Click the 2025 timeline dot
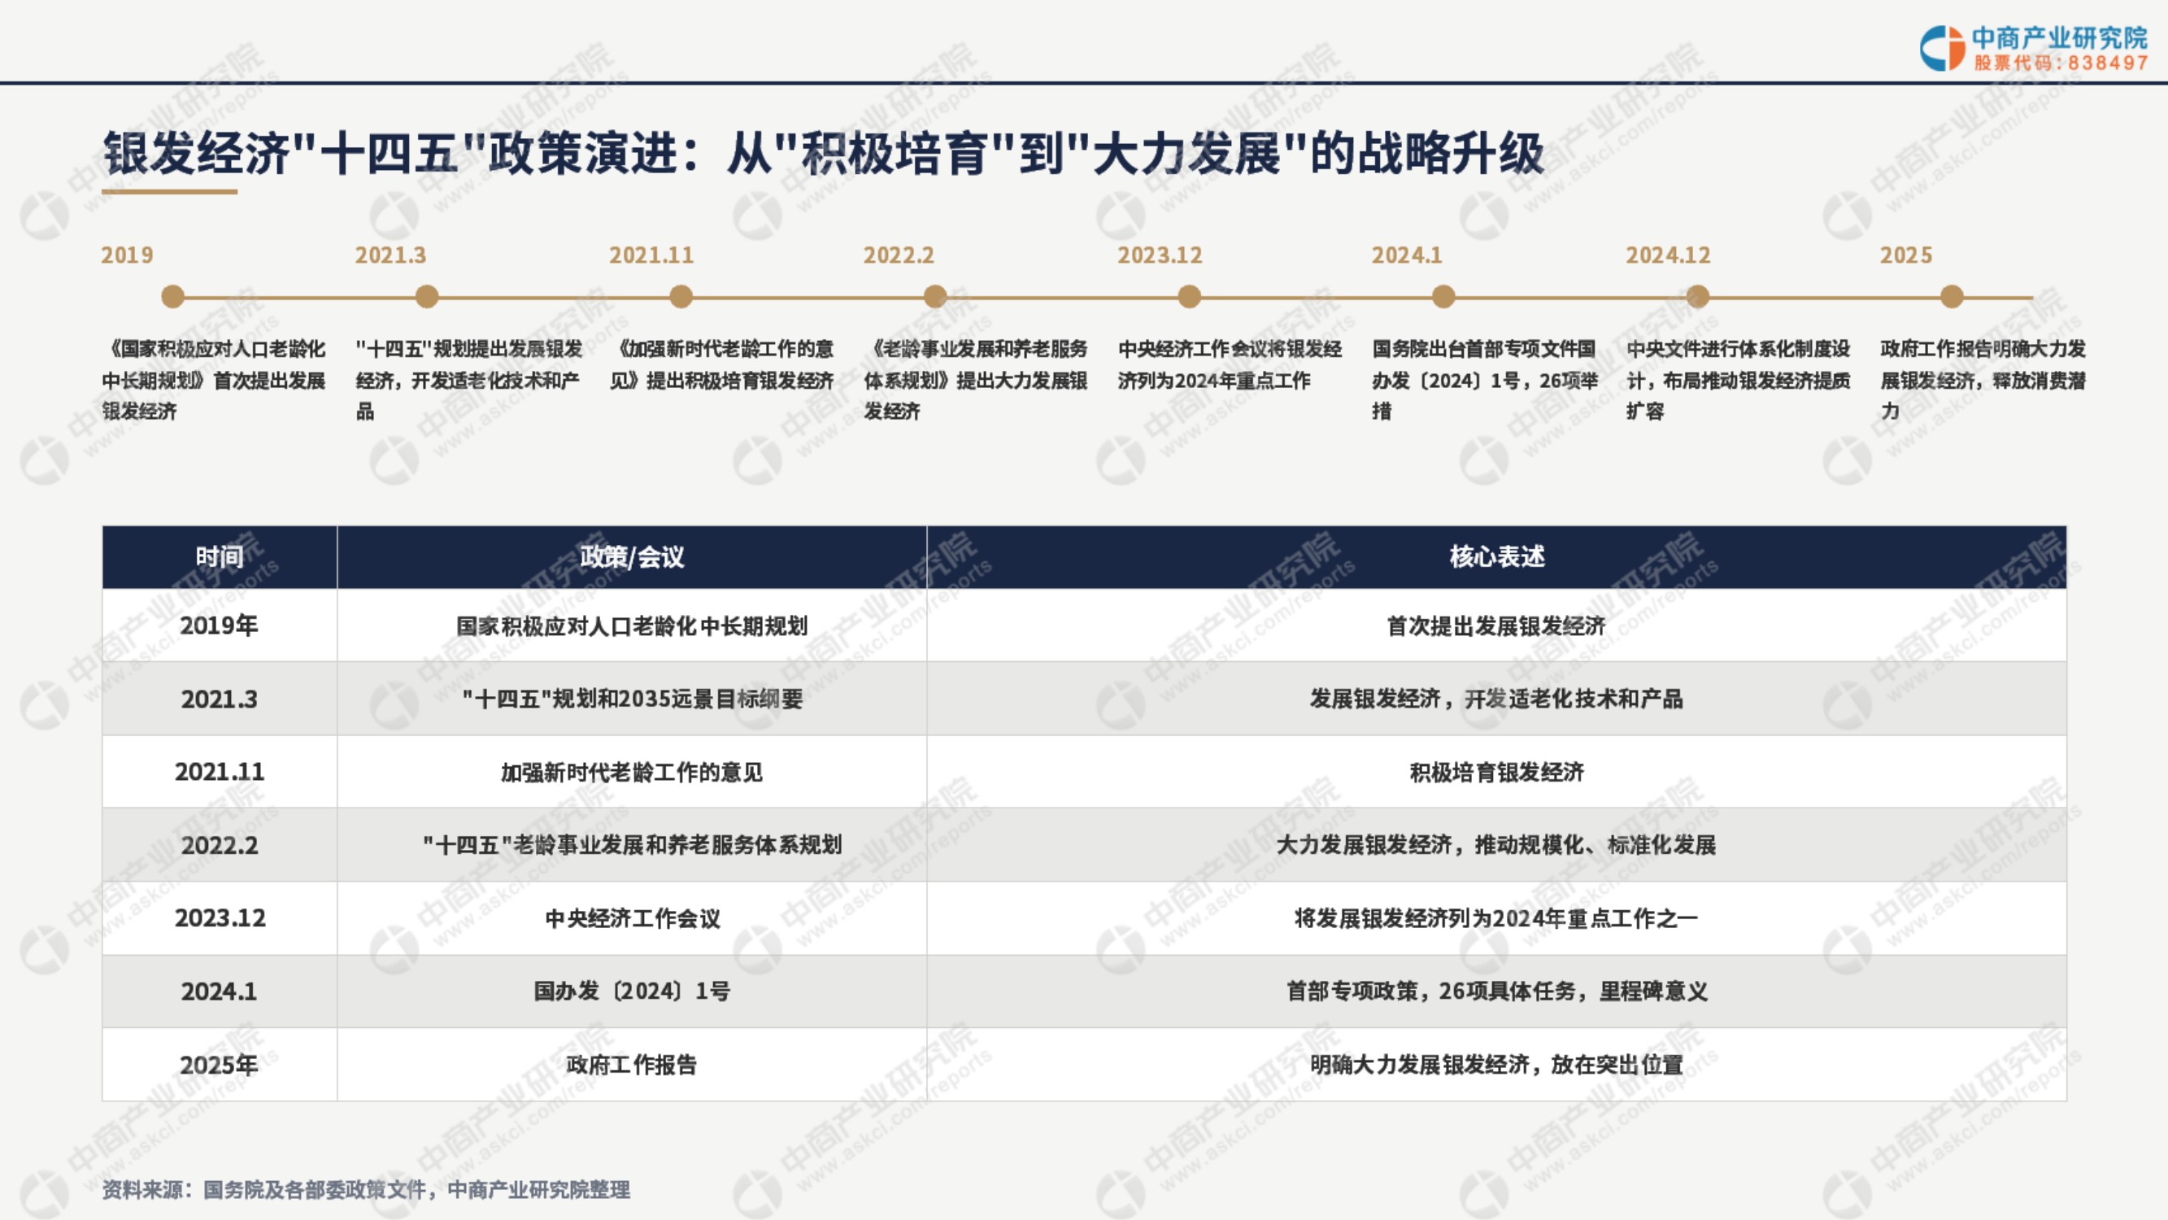 coord(1952,296)
